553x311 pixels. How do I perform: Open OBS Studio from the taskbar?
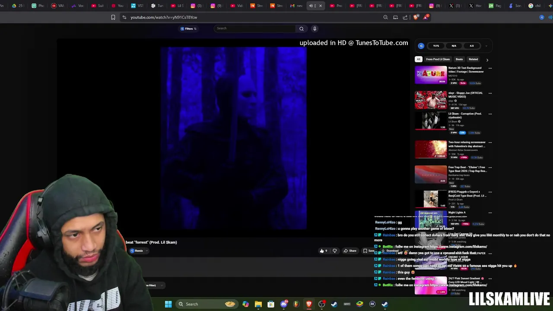coord(321,304)
